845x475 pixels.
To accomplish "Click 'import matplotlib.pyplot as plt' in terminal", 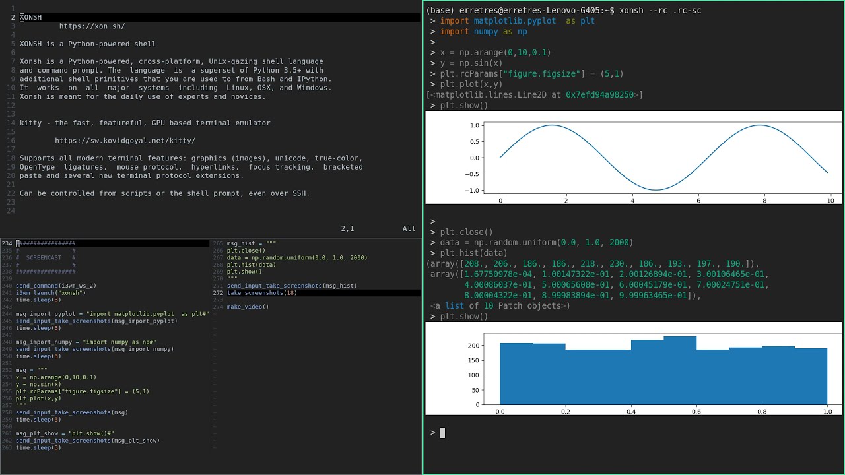I will point(518,21).
